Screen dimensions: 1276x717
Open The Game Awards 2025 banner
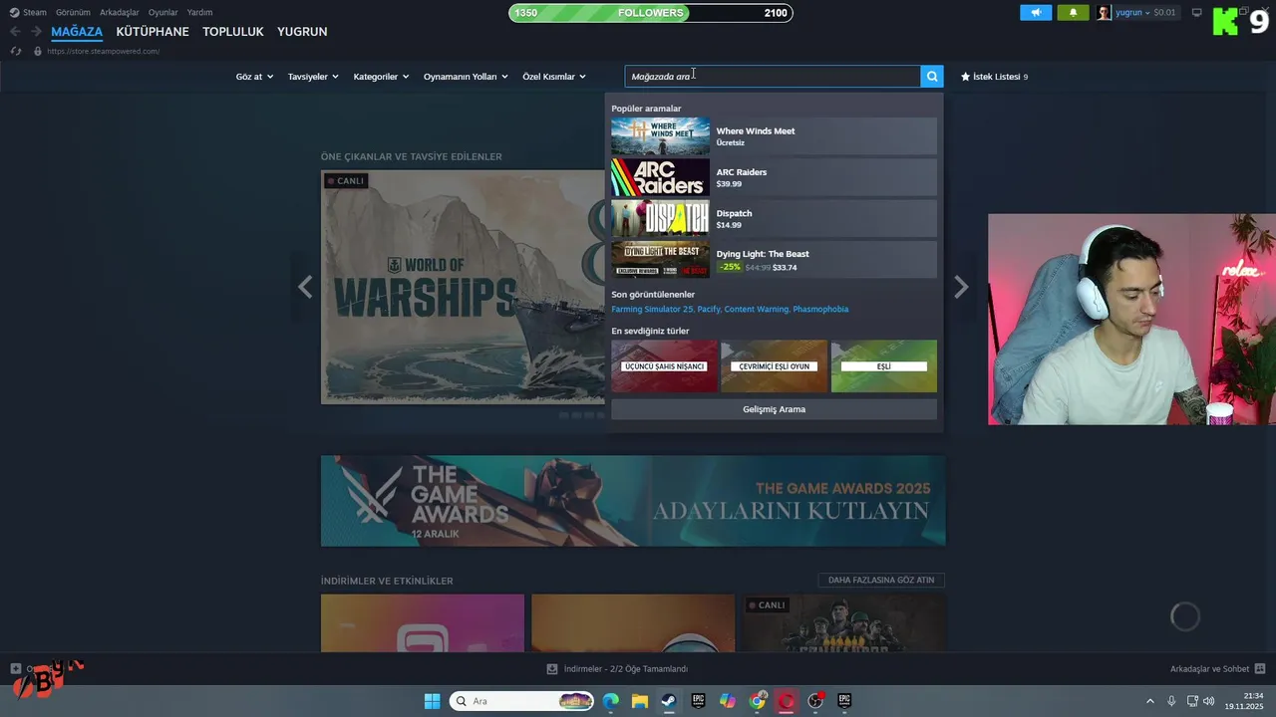click(x=633, y=501)
